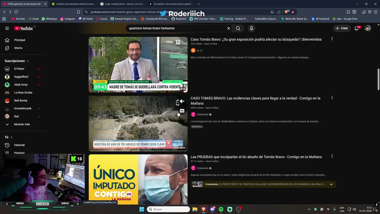Open the ESP LAA language switcher
380x214 pixels.
pos(342,209)
